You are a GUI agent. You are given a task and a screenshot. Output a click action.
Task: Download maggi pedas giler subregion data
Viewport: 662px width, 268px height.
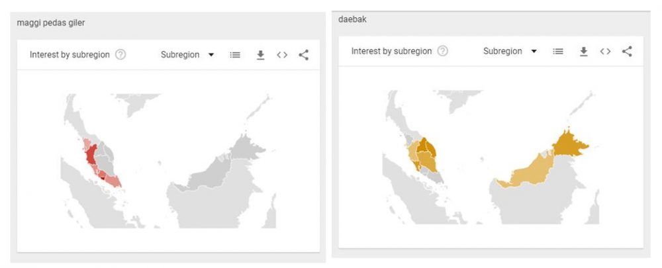(260, 55)
